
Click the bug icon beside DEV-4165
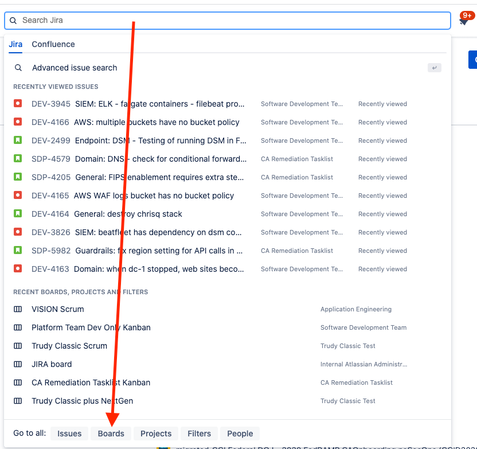[x=18, y=195]
